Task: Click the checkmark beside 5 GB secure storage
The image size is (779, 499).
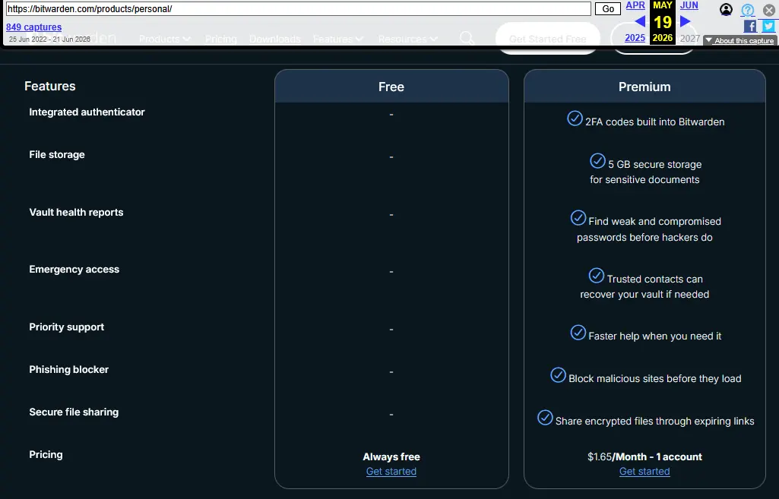Action: [597, 161]
